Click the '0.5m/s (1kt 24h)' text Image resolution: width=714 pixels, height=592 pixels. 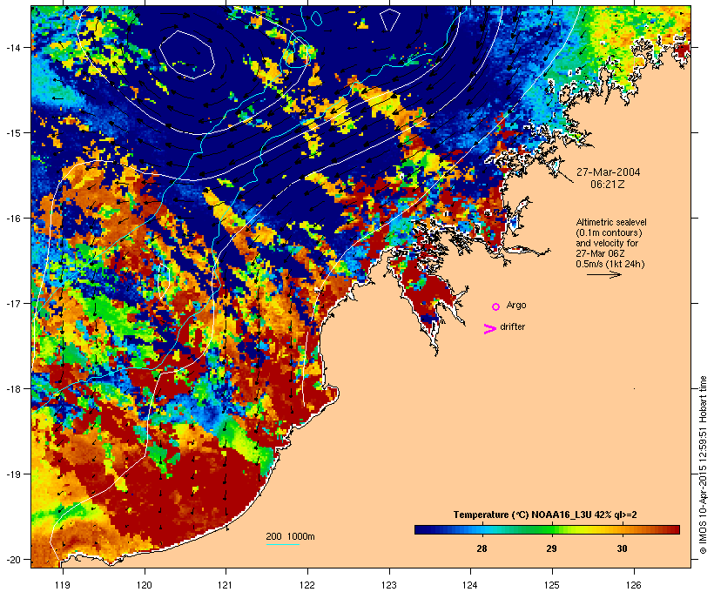(x=610, y=264)
